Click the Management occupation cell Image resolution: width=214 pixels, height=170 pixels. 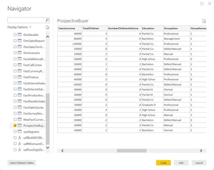click(177, 39)
